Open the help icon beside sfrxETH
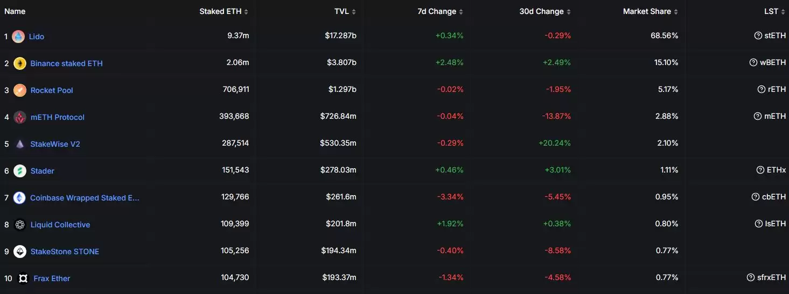The height and width of the screenshot is (294, 789). point(751,277)
